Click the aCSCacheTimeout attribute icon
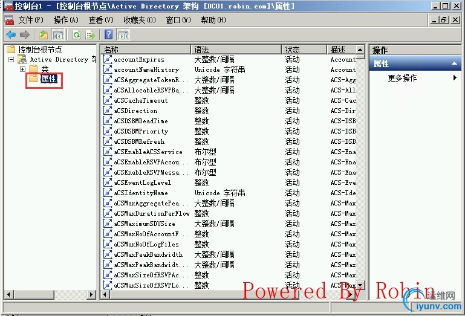The image size is (465, 316). click(108, 100)
